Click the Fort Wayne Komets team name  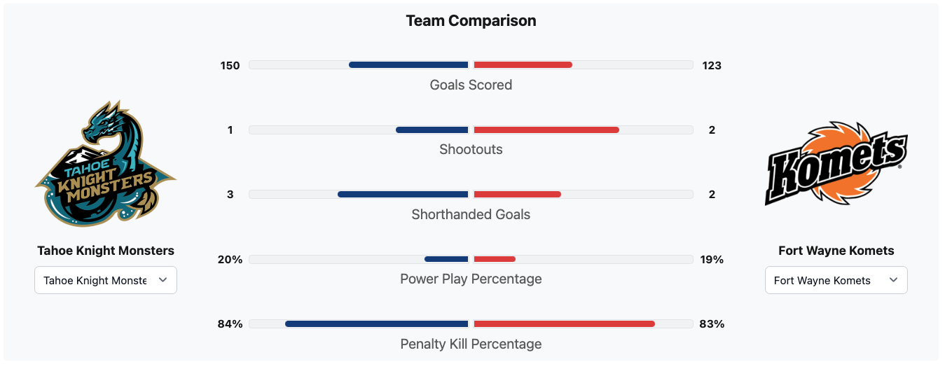coord(836,251)
